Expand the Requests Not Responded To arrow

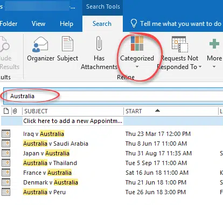coord(200,67)
